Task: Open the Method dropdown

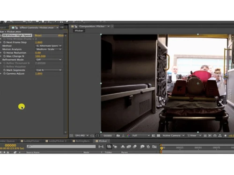Action: [49, 46]
